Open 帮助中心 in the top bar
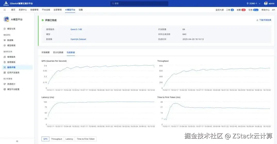The width and height of the screenshot is (277, 144). click(265, 10)
